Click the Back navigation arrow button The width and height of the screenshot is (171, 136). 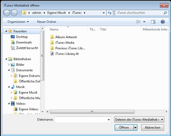point(7,13)
